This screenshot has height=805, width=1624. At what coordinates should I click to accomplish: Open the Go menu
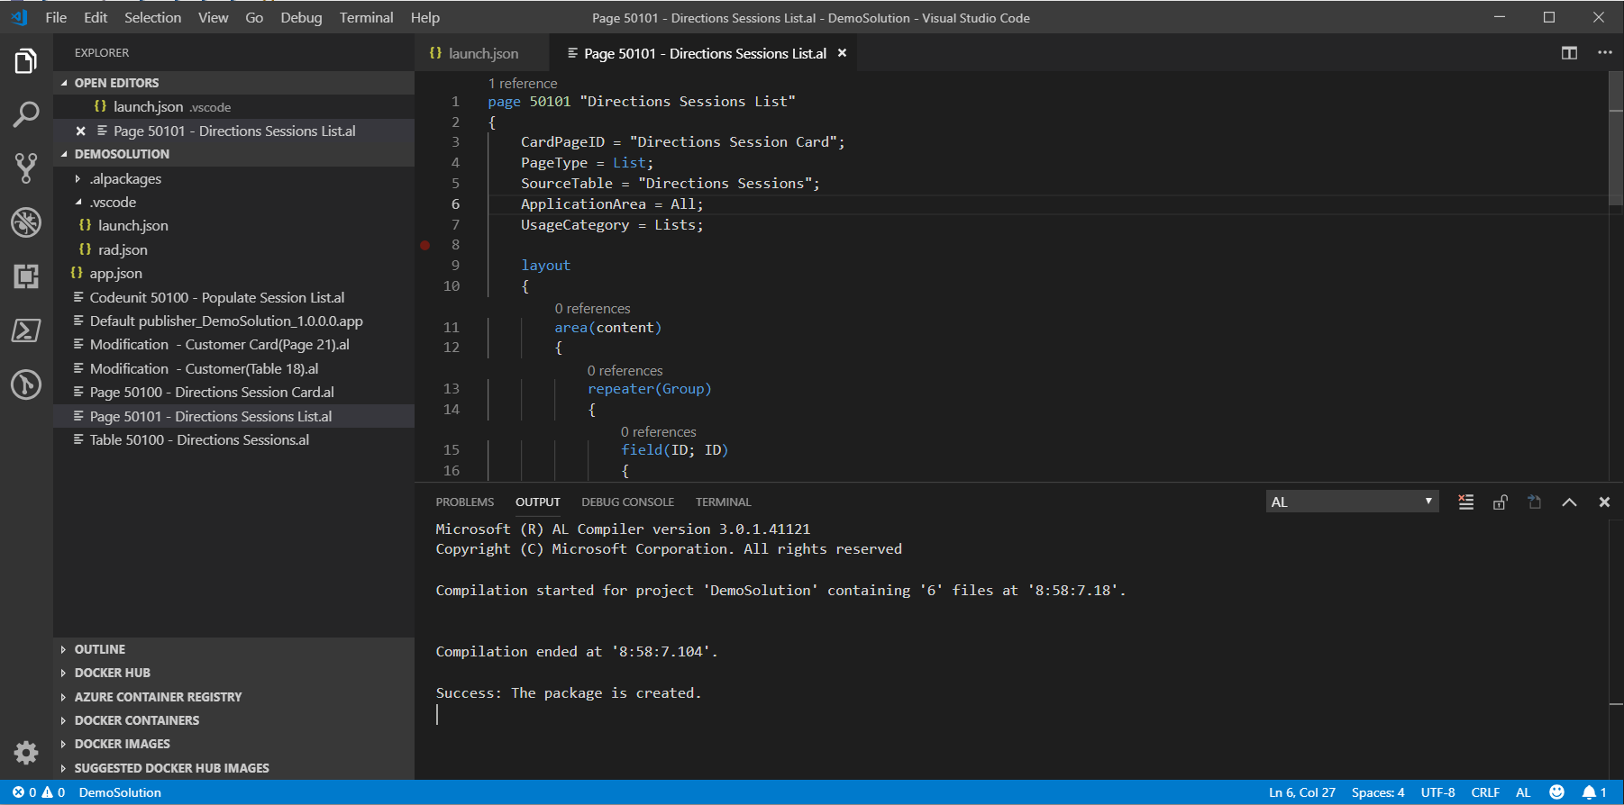point(254,17)
